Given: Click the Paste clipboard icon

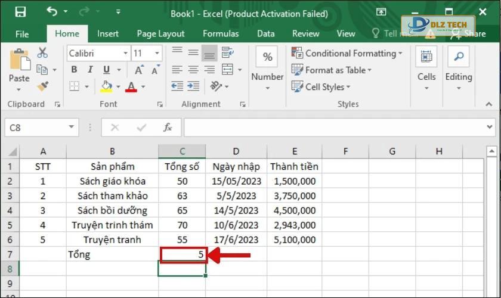Looking at the screenshot, I should coord(20,60).
